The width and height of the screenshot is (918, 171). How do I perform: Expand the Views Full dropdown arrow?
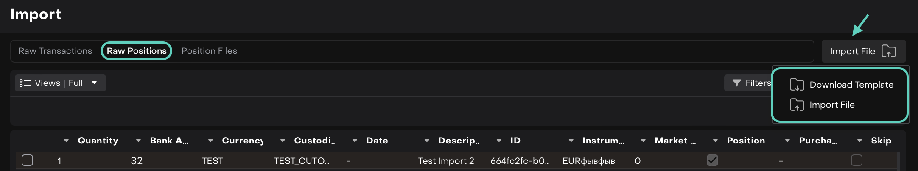pyautogui.click(x=94, y=83)
